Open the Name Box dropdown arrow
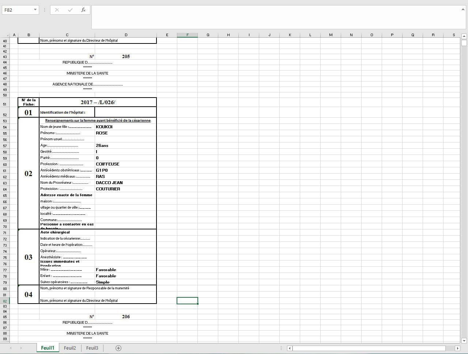 tap(35, 10)
